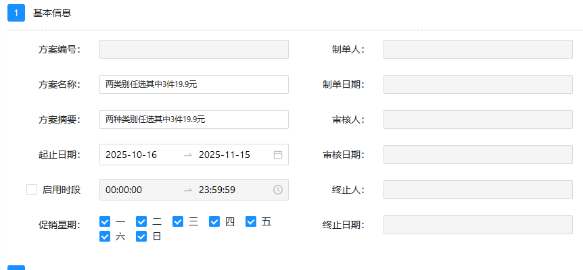Uncheck the 日 weekday checkbox

(141, 236)
